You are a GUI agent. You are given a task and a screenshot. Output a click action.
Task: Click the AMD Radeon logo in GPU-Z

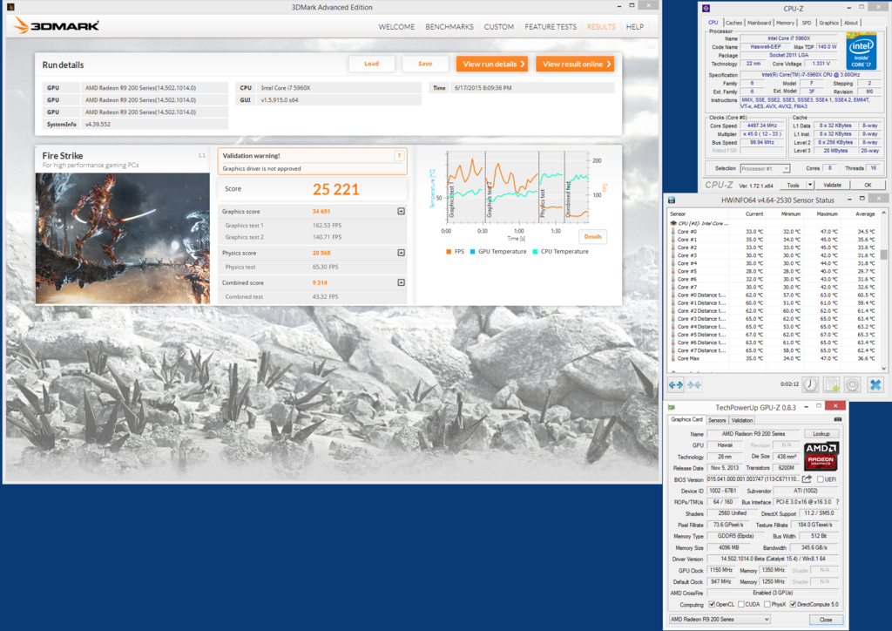pos(821,457)
